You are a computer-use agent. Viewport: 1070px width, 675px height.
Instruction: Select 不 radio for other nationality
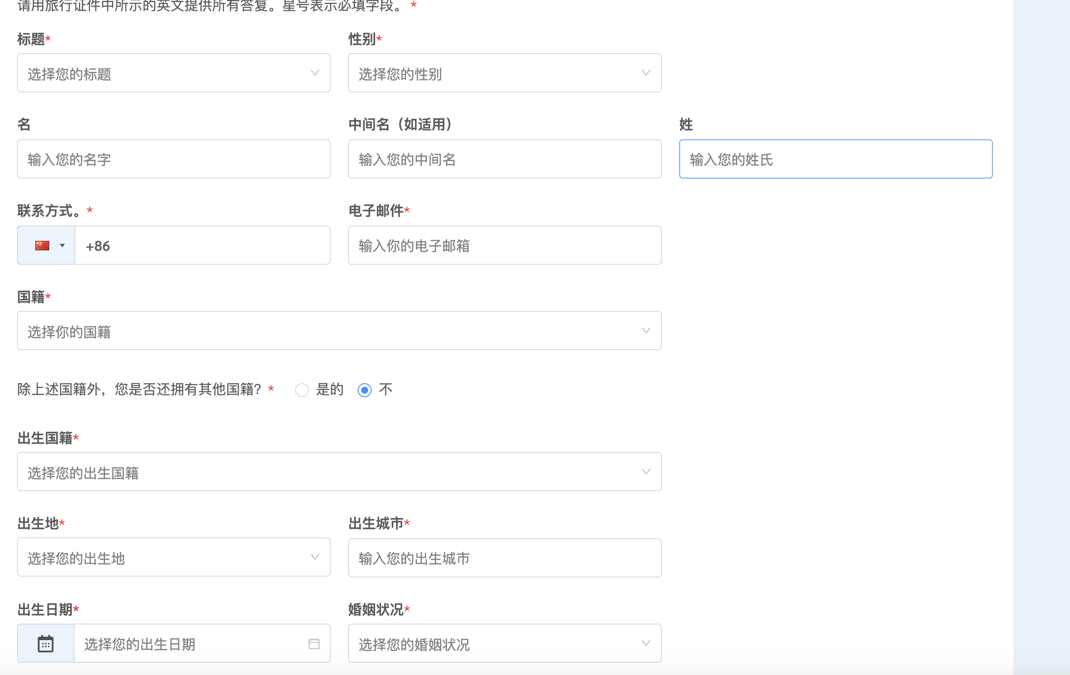pos(364,390)
